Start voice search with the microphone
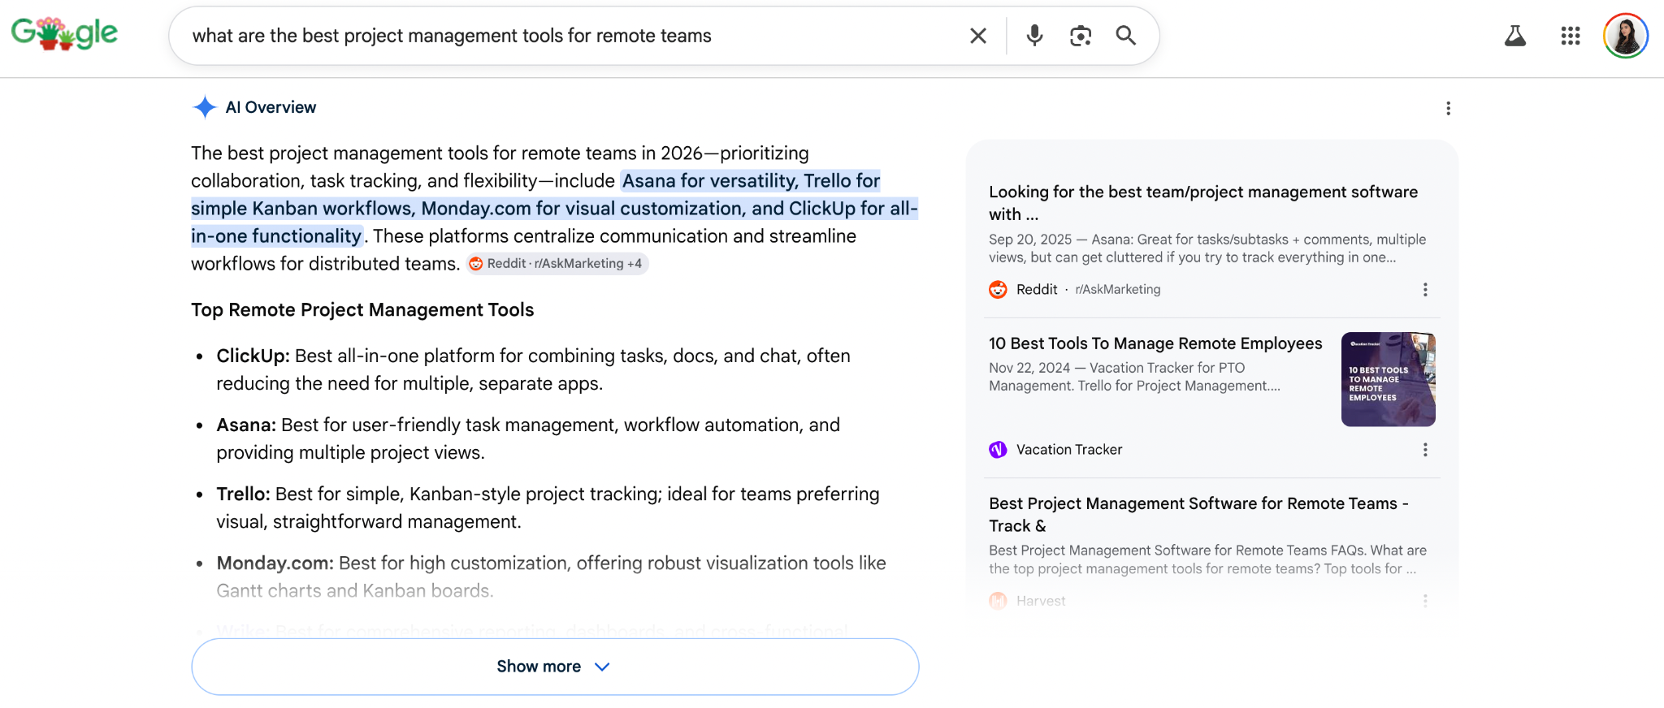Image resolution: width=1664 pixels, height=708 pixels. 1034,36
